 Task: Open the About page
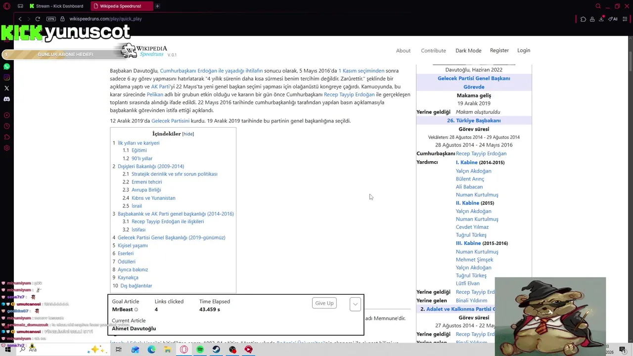[x=403, y=50]
